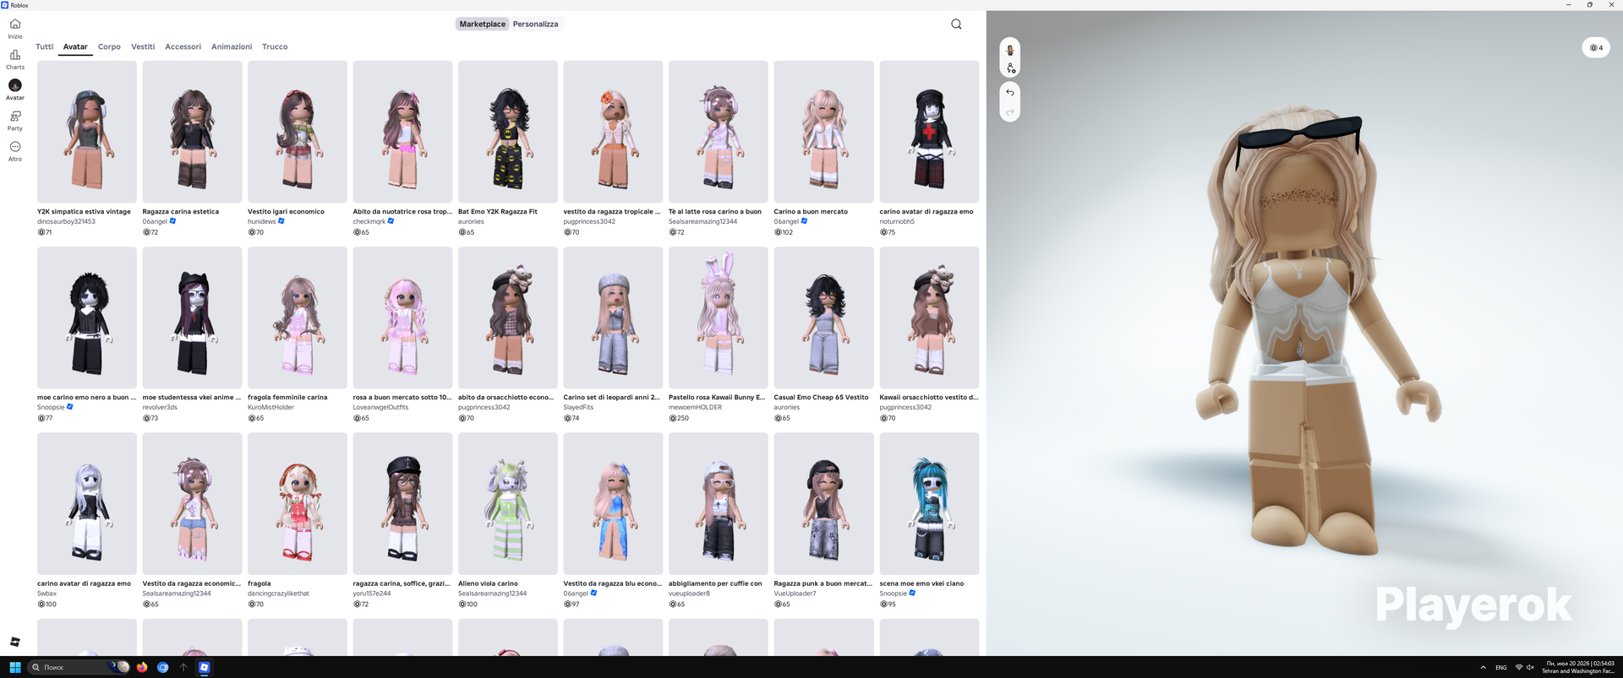Click the title 'Vestito igari economico'

286,212
